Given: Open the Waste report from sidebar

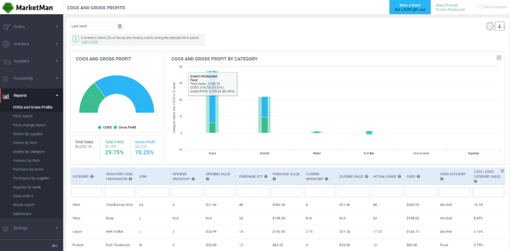Looking at the screenshot, I should tap(24, 205).
